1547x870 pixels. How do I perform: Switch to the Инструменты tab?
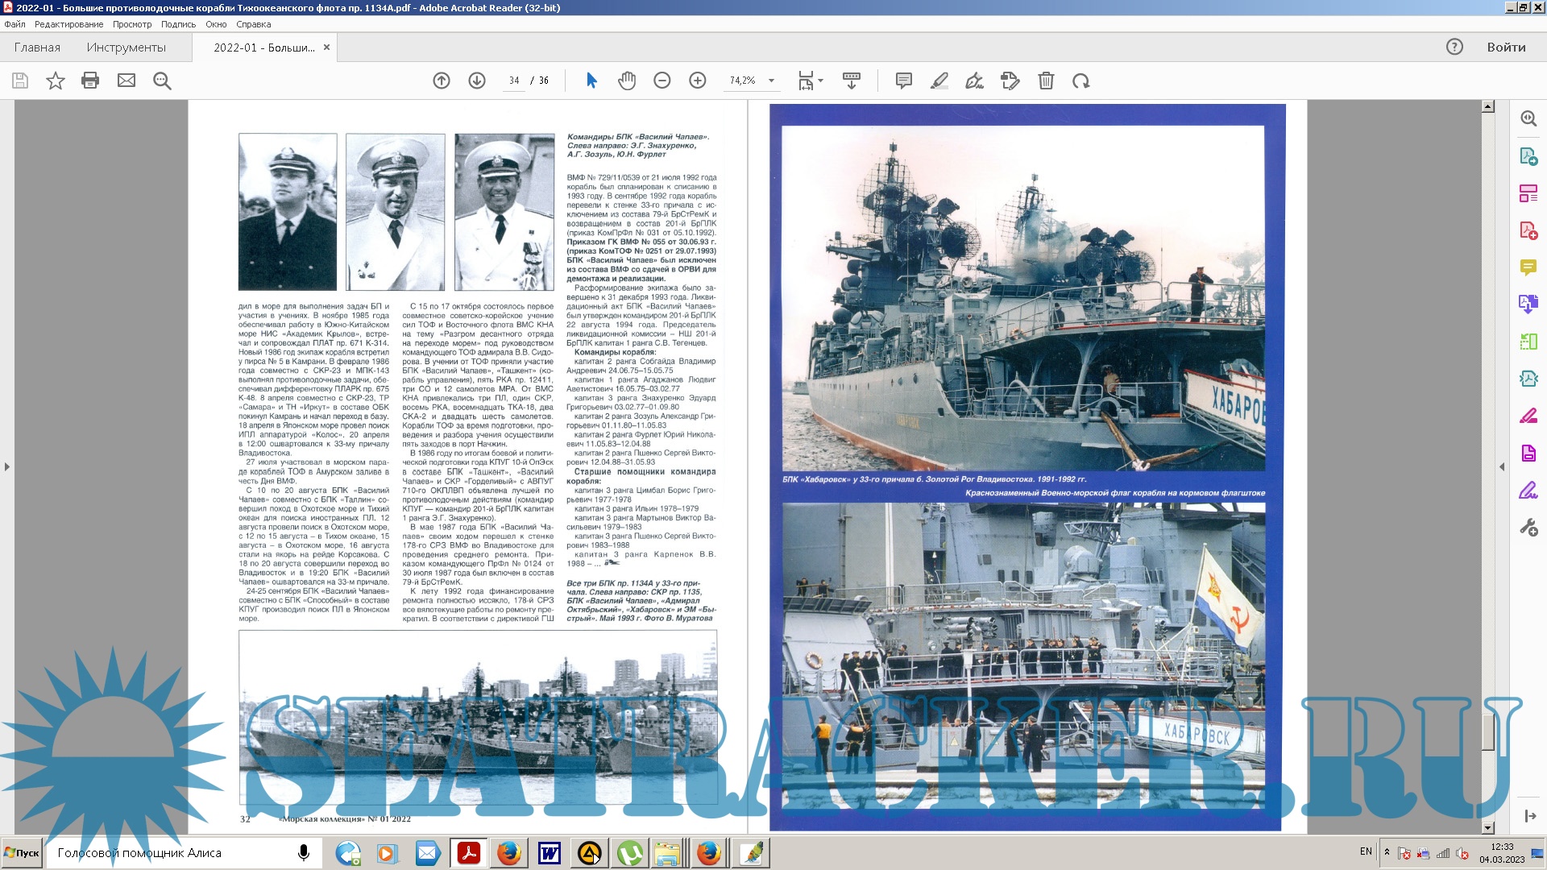pyautogui.click(x=126, y=48)
